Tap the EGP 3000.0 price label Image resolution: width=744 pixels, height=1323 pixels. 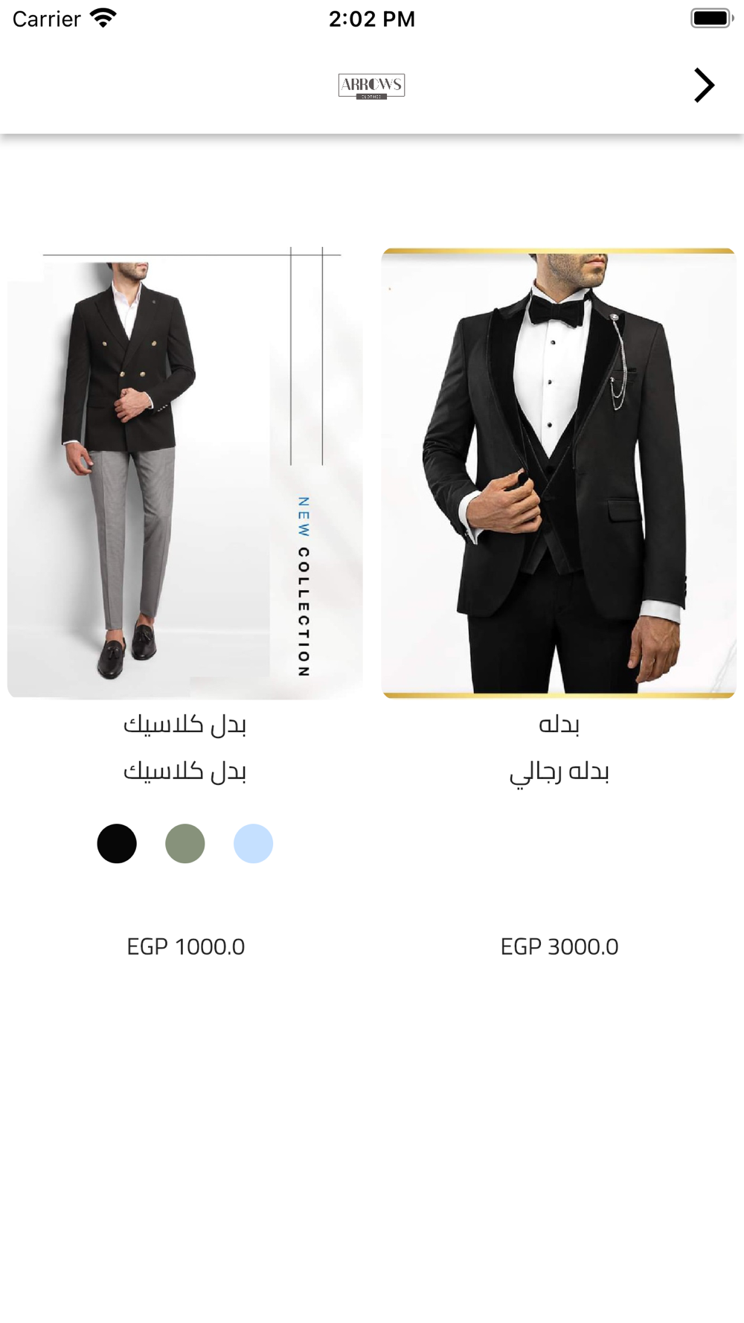559,946
